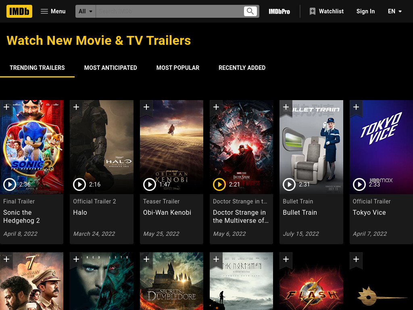413x310 pixels.
Task: Focus the Search IMDb input field
Action: coord(170,11)
